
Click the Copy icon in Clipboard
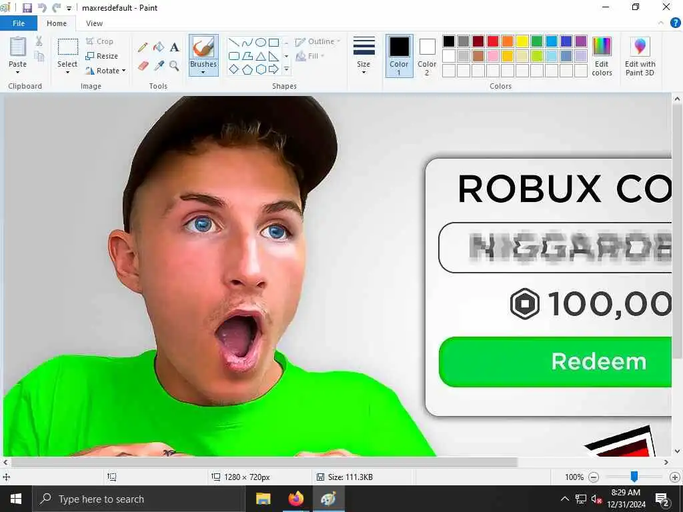(x=39, y=56)
